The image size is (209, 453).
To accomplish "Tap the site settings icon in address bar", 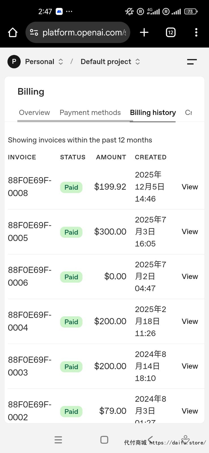I will [34, 33].
